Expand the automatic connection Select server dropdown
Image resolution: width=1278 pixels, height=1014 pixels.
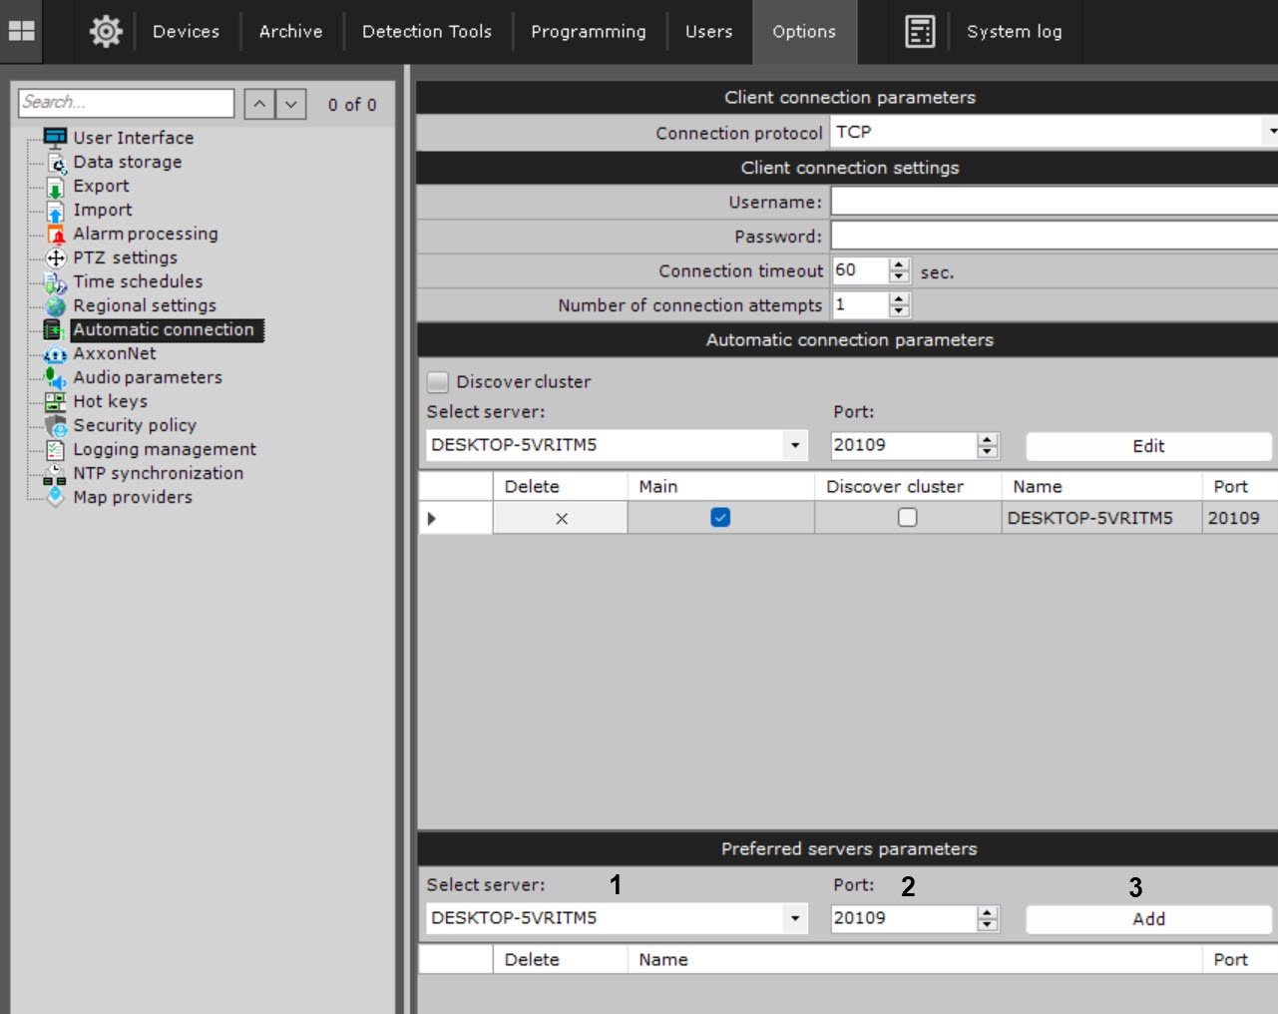tap(794, 446)
